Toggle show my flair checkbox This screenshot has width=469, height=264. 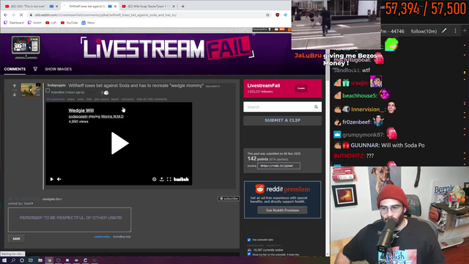[249, 254]
